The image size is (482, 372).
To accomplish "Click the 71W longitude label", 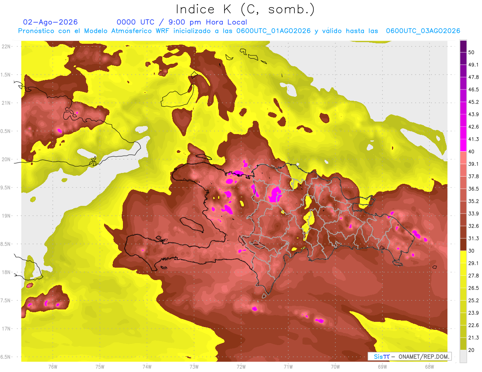I will [288, 366].
